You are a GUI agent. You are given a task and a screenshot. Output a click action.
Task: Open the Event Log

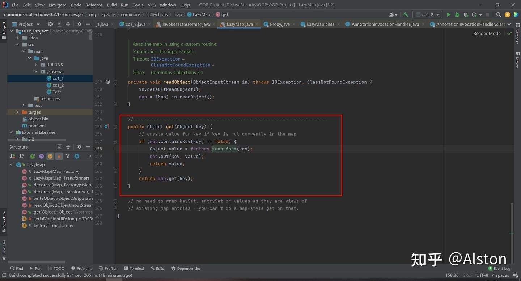click(x=499, y=268)
